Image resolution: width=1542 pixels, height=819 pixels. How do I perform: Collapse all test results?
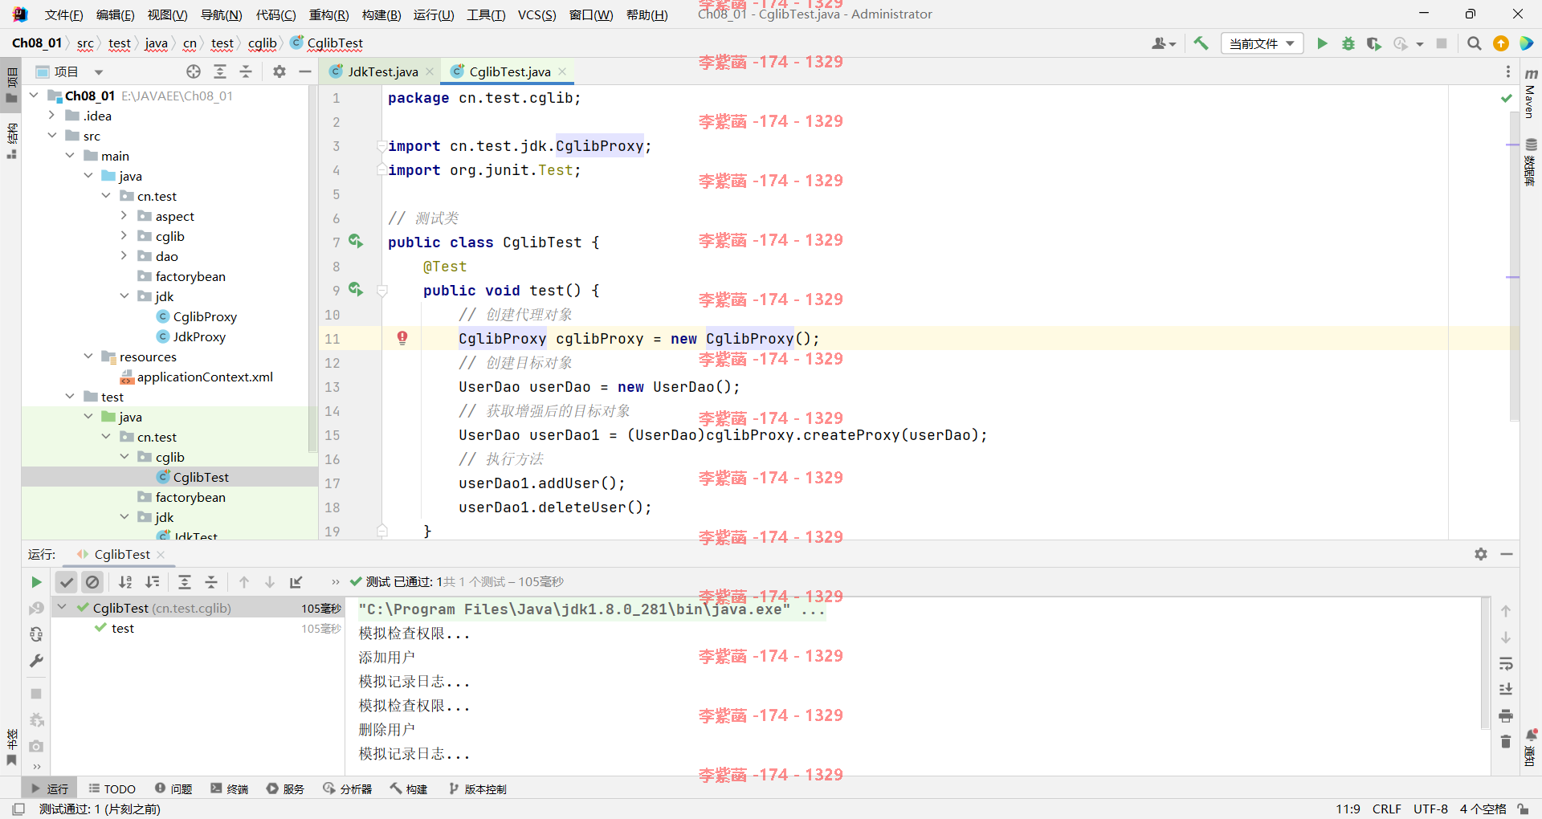211,582
